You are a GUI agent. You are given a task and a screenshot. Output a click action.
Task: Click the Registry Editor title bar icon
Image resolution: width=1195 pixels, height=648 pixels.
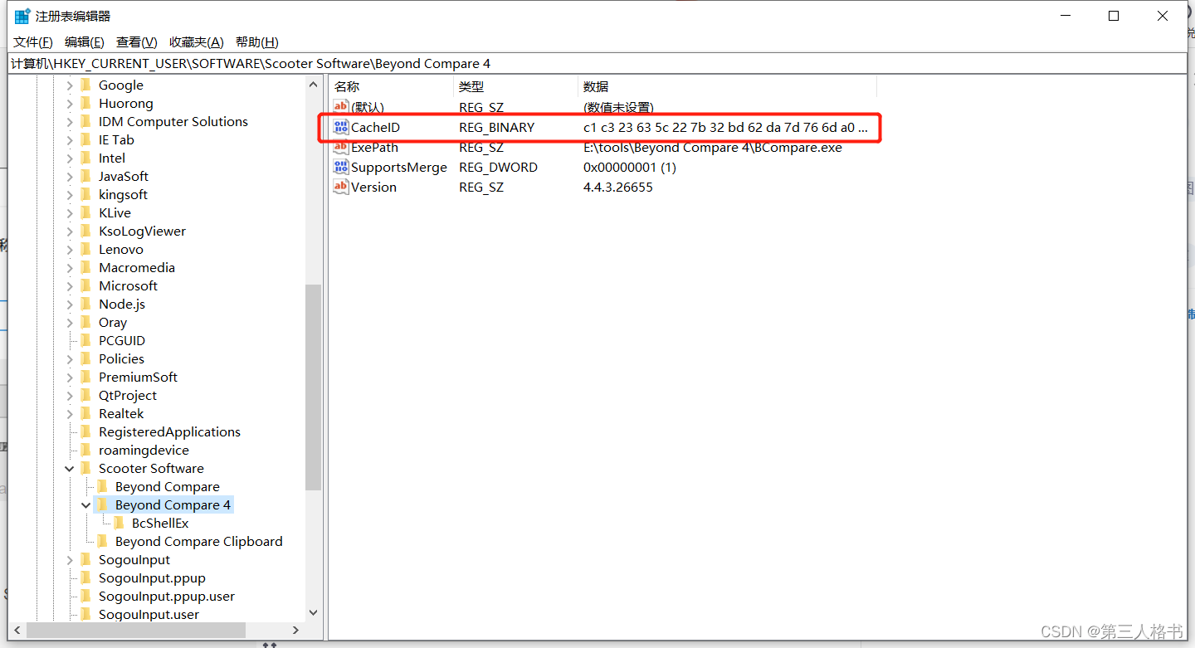point(22,16)
